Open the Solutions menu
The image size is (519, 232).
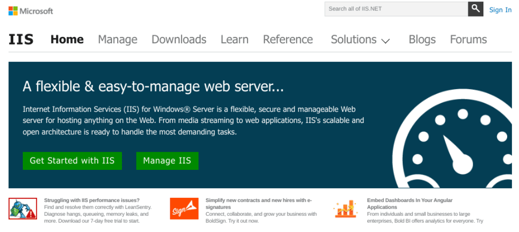click(x=354, y=39)
